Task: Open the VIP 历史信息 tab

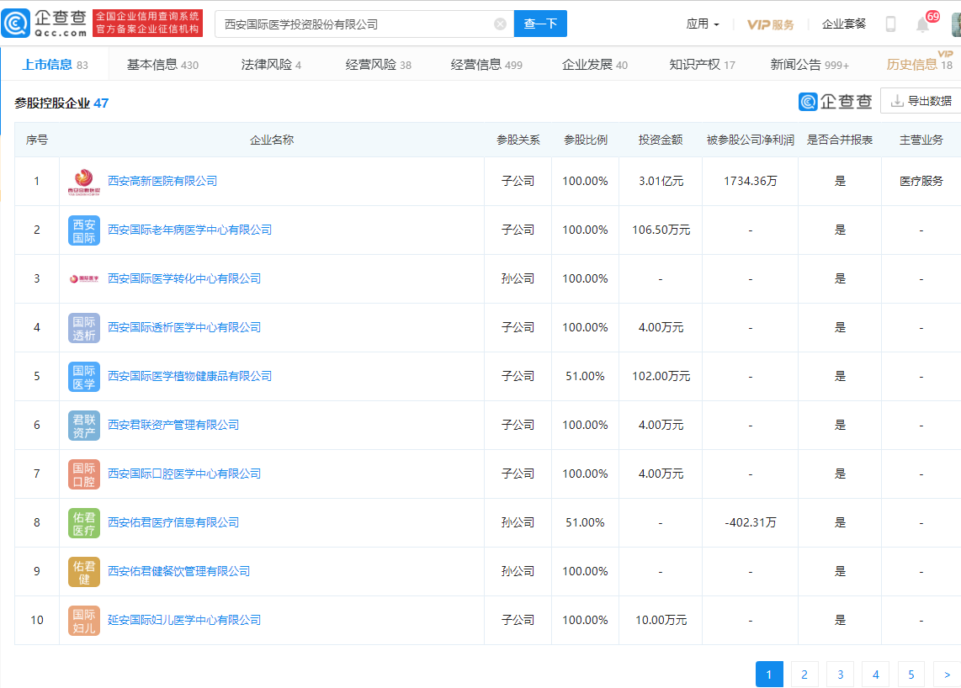Action: [x=919, y=63]
